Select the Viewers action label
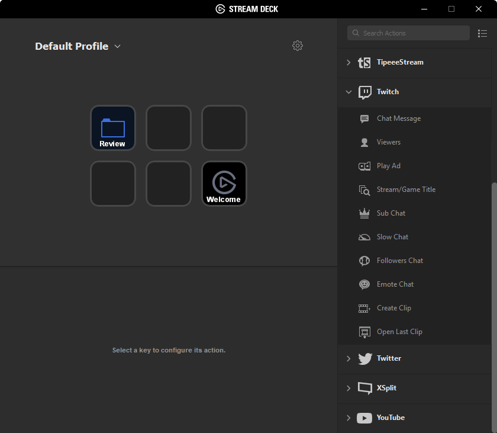This screenshot has height=433, width=497. tap(389, 142)
